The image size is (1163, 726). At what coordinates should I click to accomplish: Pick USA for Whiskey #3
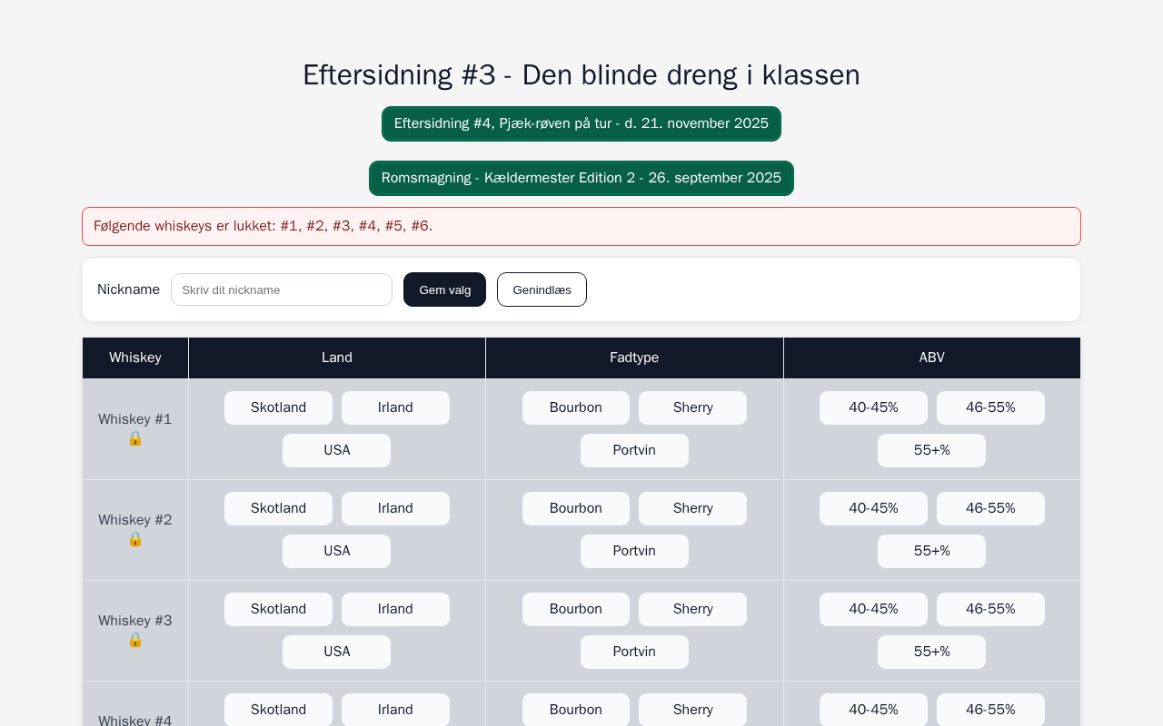336,652
